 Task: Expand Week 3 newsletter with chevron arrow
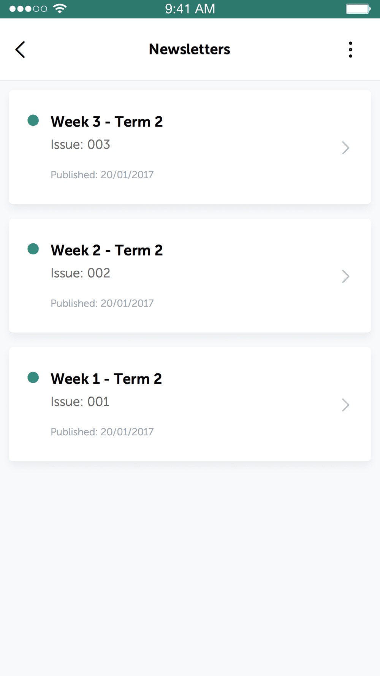(x=345, y=148)
